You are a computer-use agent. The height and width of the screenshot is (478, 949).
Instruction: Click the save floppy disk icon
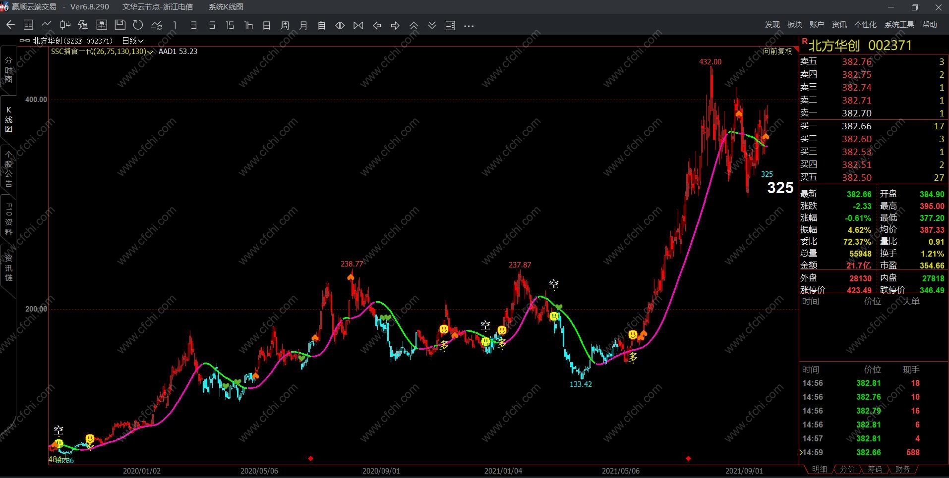pyautogui.click(x=120, y=25)
